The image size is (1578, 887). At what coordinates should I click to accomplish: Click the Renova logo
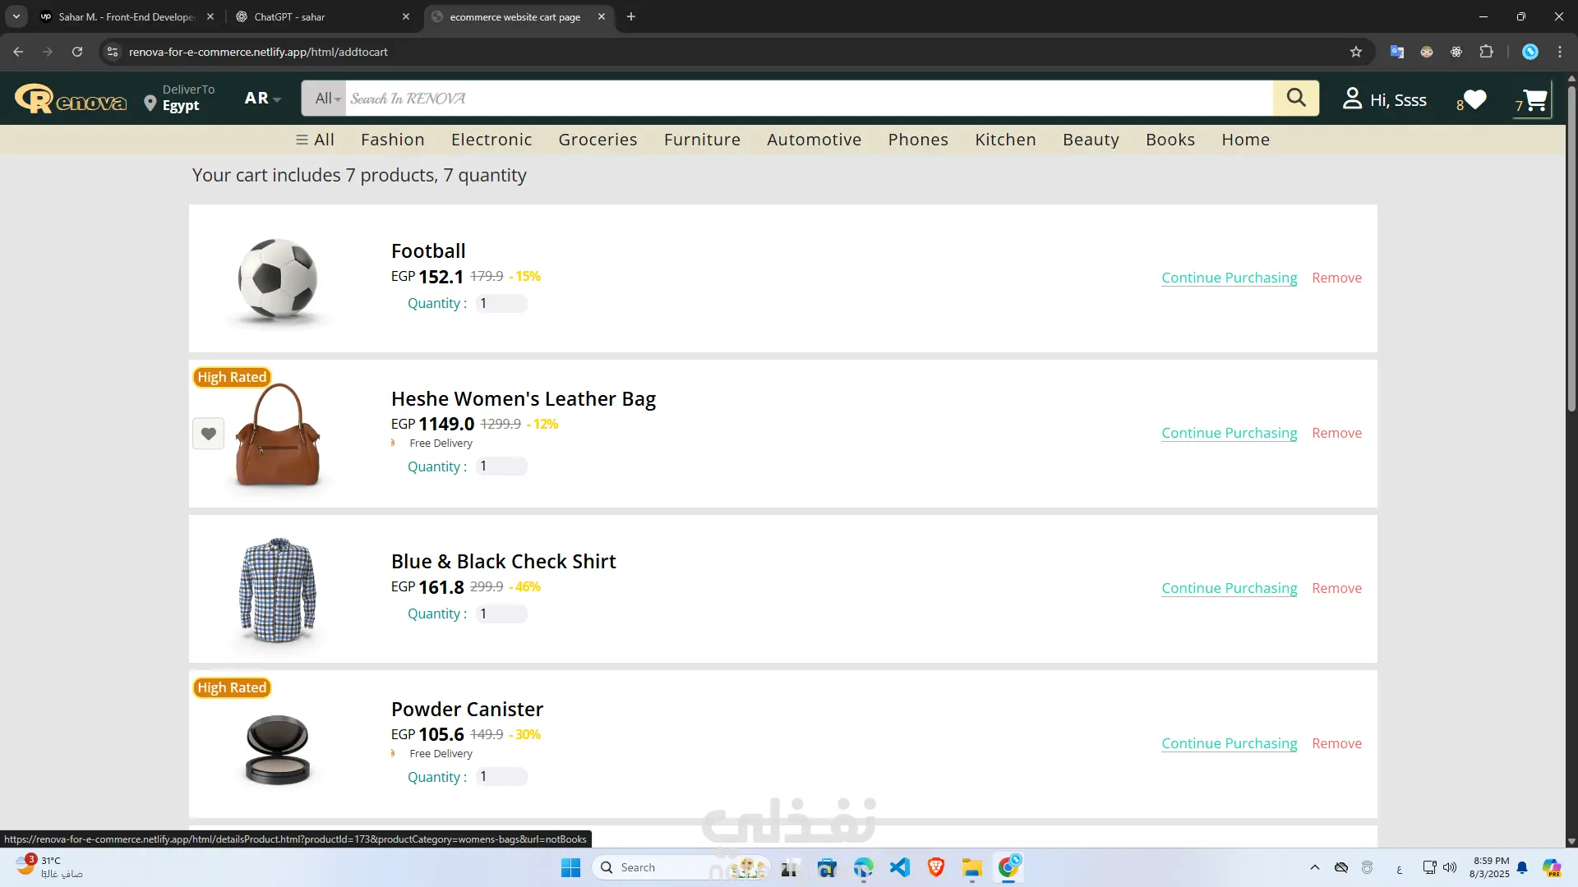[x=71, y=99]
